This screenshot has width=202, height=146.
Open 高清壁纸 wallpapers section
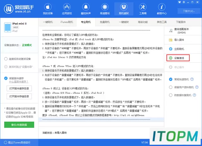[105, 9]
